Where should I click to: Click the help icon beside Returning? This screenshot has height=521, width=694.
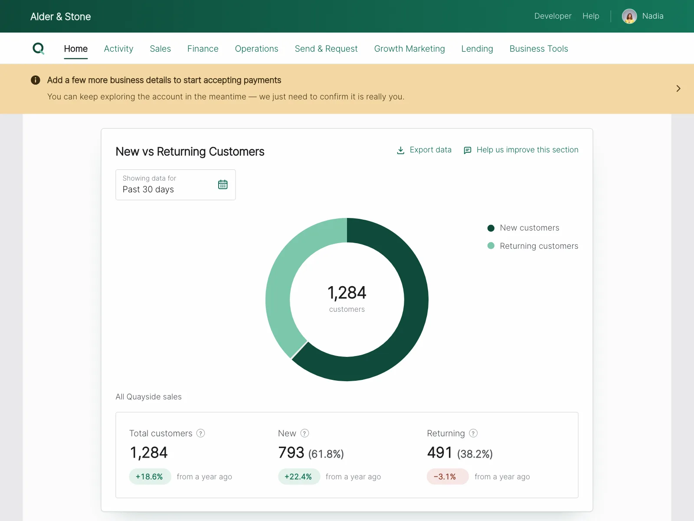pos(474,433)
